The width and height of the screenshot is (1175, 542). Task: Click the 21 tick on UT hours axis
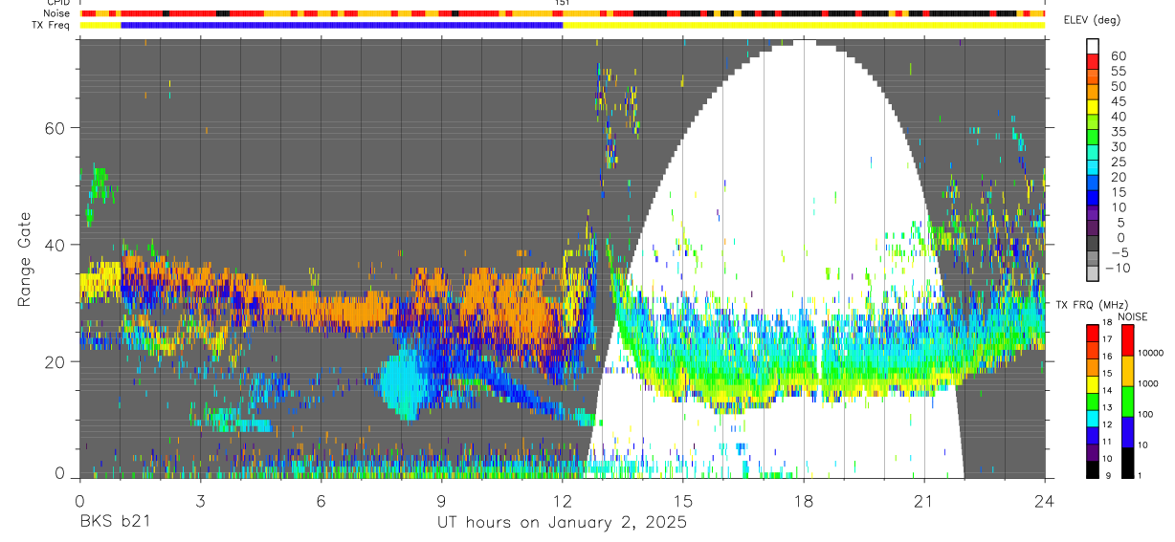click(924, 501)
